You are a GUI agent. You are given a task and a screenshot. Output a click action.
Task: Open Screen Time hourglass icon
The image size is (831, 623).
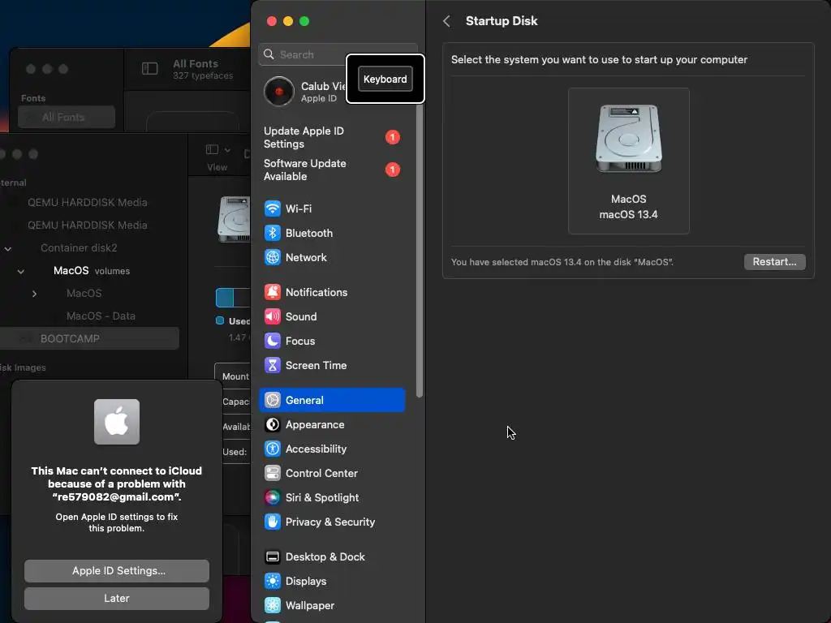click(273, 365)
